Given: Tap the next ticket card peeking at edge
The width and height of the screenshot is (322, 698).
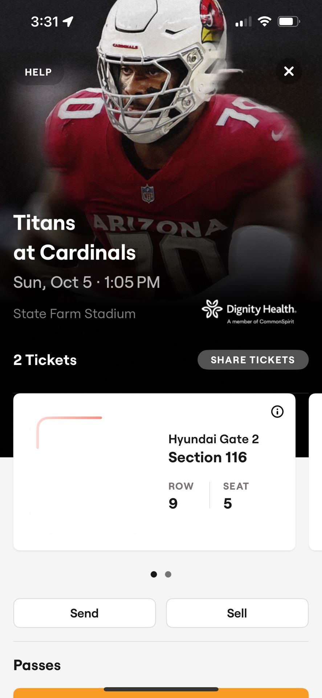Looking at the screenshot, I should coord(315,472).
